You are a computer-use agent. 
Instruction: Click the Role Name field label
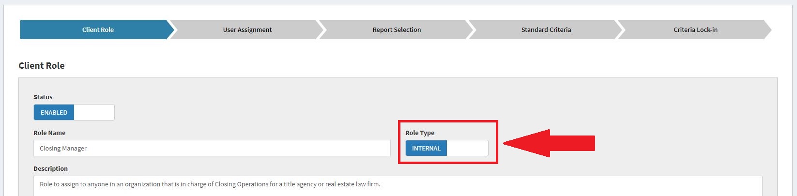pos(49,133)
